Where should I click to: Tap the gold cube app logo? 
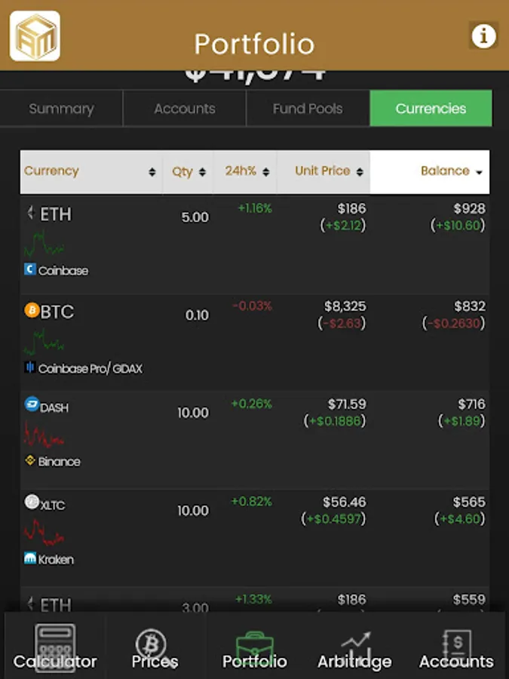[x=35, y=36]
